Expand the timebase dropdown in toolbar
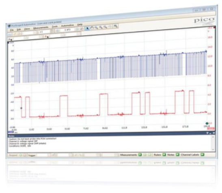 (35, 33)
